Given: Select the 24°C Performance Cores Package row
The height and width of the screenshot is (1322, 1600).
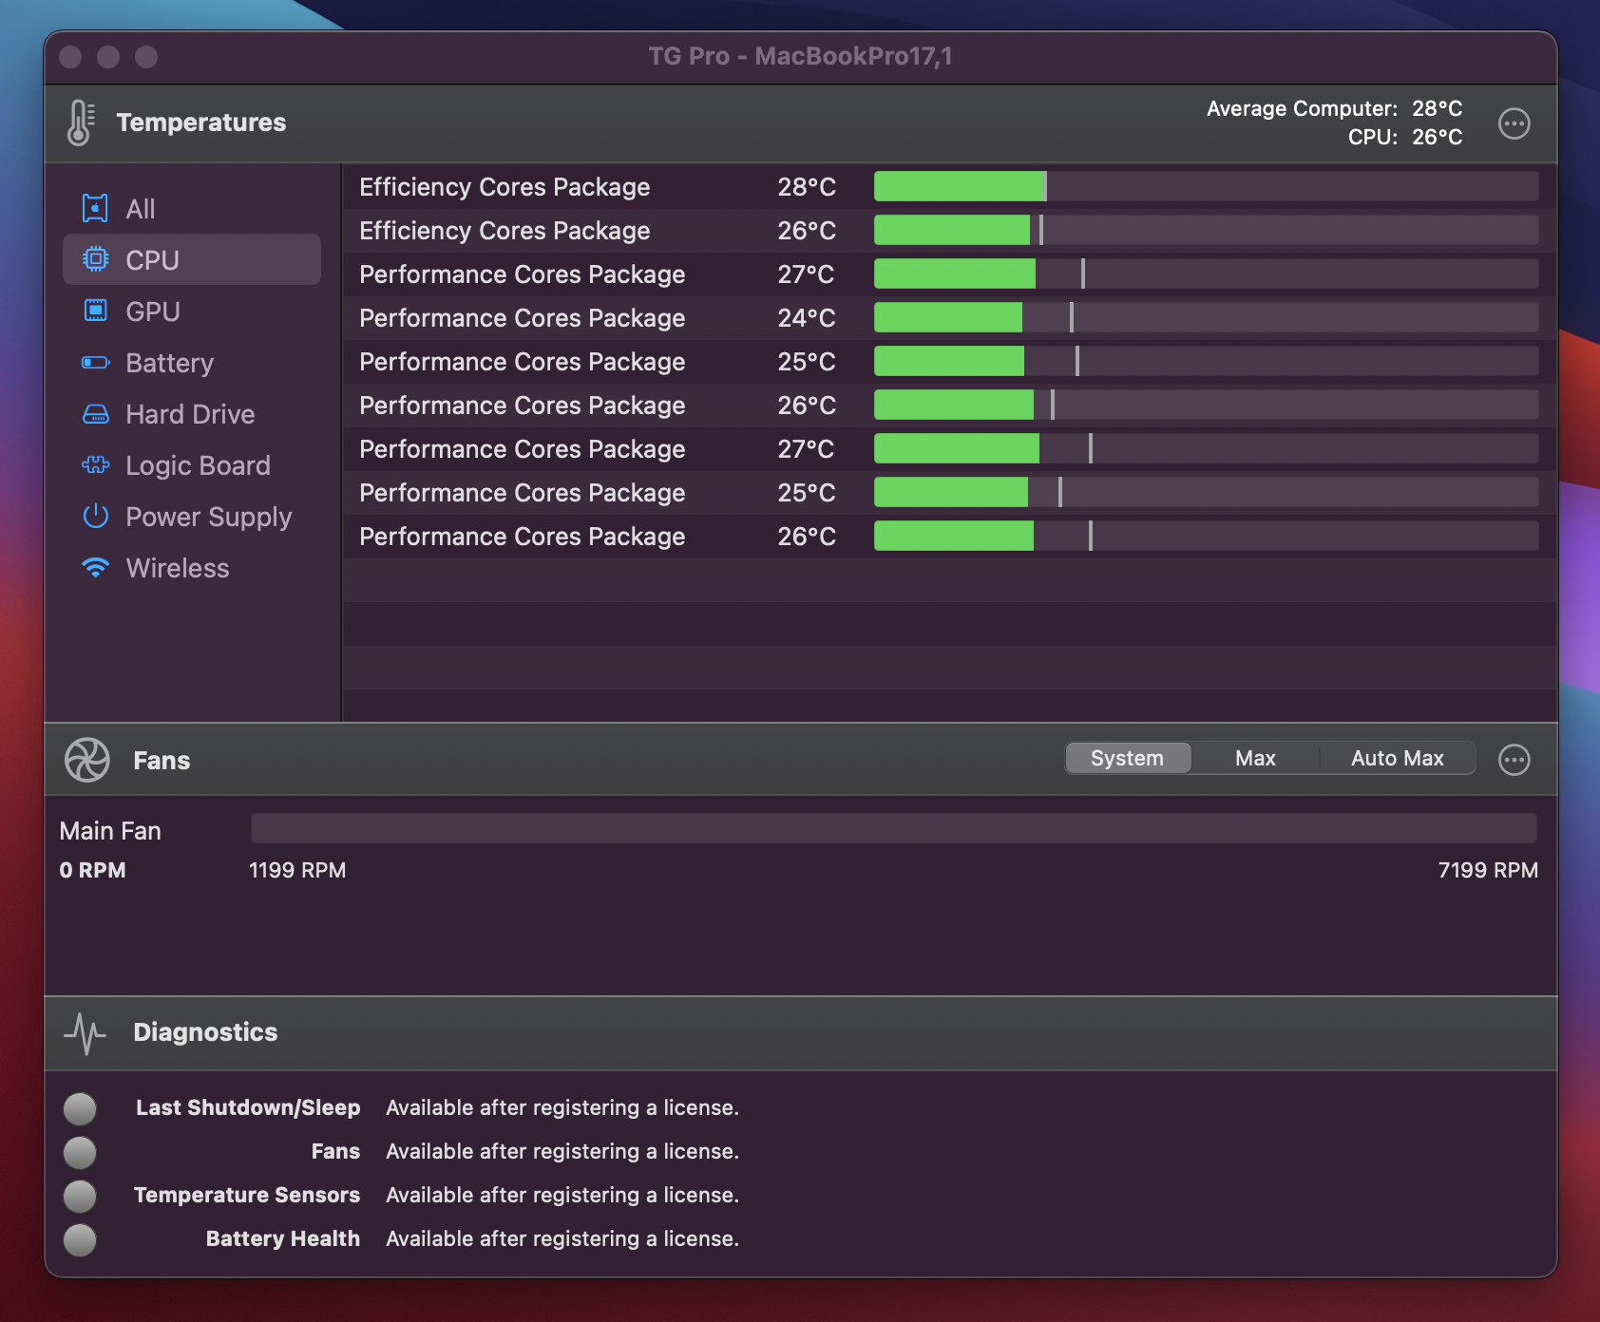Looking at the screenshot, I should (950, 317).
